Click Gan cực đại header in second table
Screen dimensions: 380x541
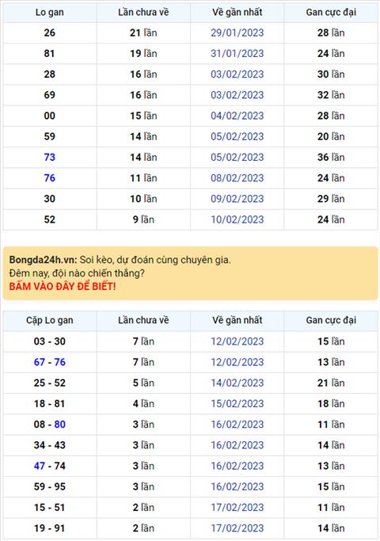pos(331,321)
